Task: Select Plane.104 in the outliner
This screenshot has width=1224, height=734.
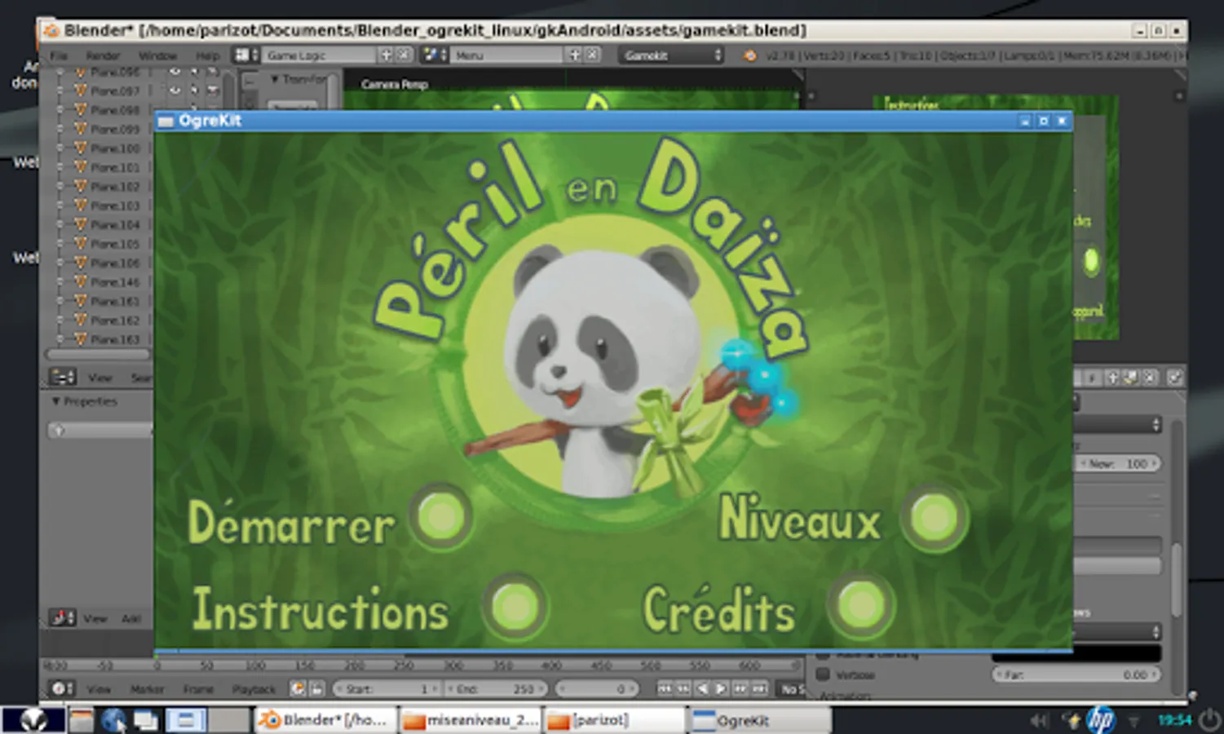Action: 115,224
